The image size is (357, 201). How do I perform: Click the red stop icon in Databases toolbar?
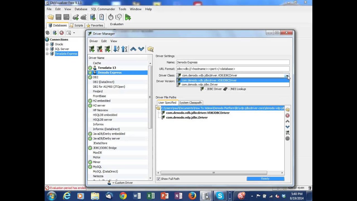click(62, 33)
